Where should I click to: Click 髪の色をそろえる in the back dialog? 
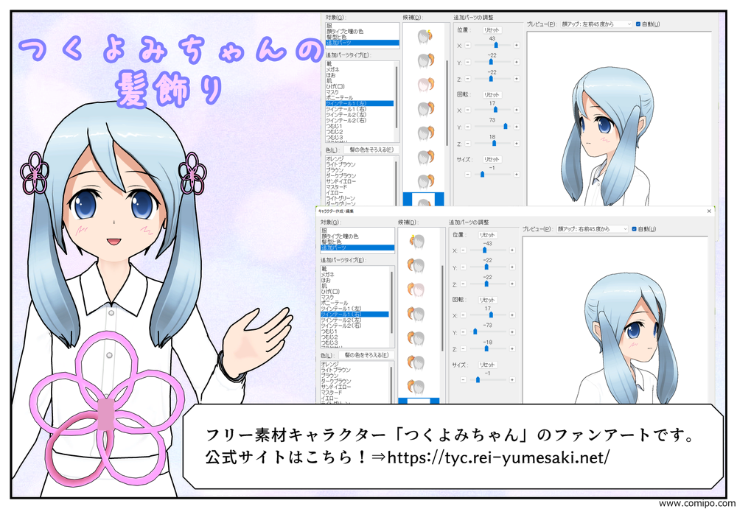click(371, 150)
